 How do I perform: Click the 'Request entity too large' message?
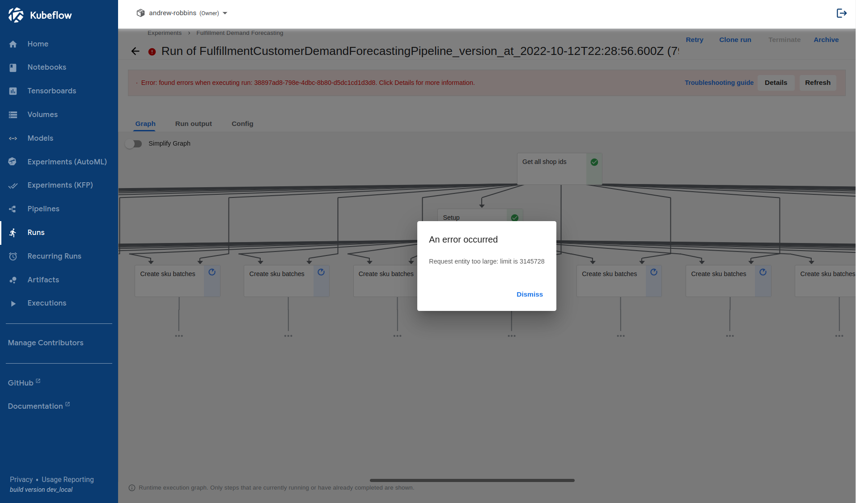(x=487, y=262)
